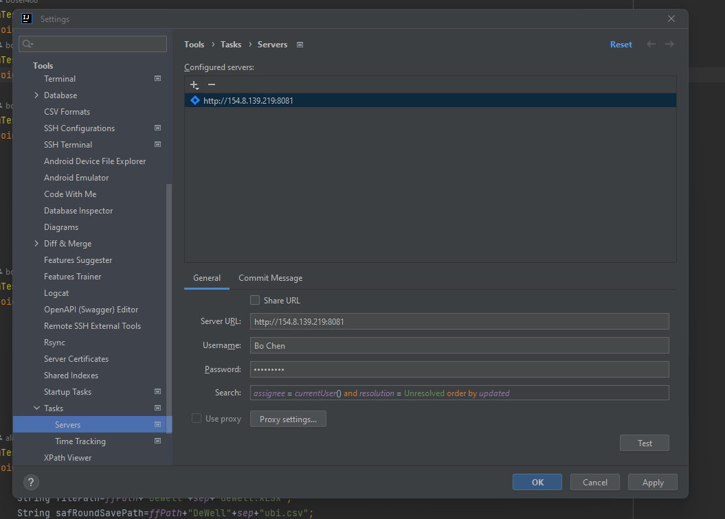Open Time Tracking settings

[x=80, y=441]
